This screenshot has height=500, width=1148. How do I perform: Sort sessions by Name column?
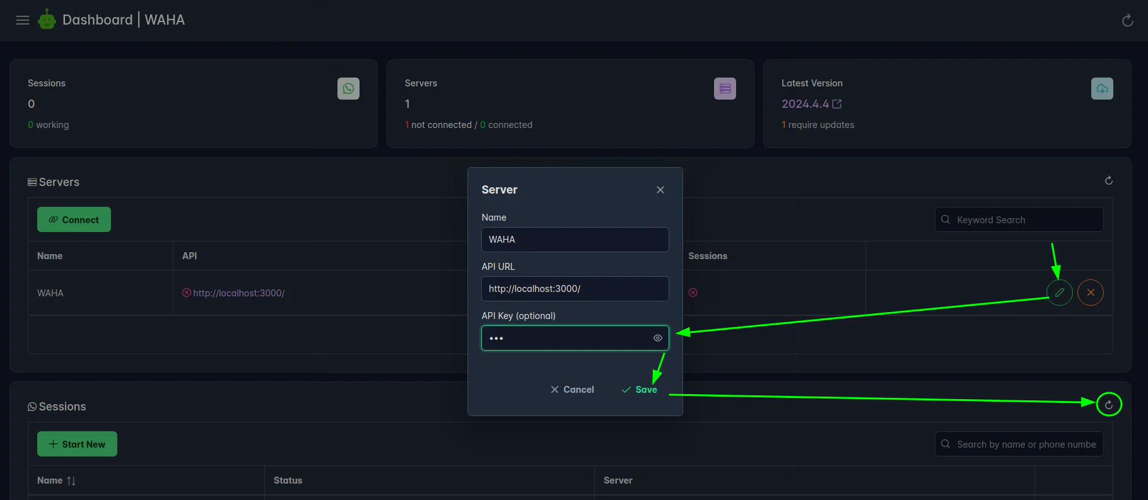(x=71, y=480)
